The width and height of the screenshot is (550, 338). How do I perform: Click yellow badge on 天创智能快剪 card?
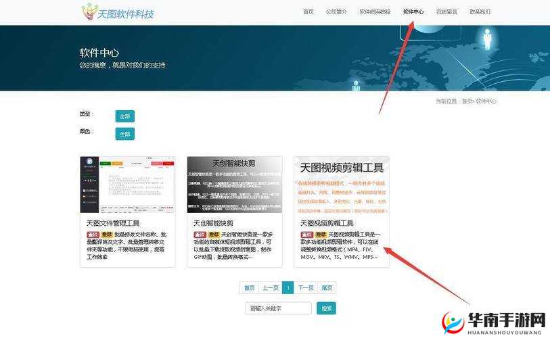point(214,235)
